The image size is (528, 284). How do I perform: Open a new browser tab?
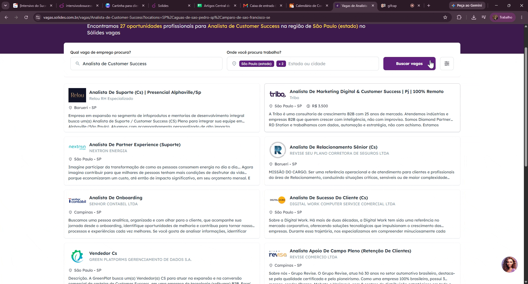pos(428,6)
